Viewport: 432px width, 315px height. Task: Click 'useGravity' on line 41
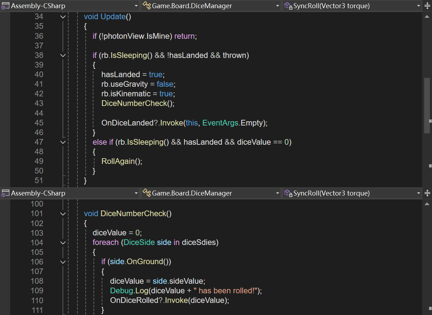point(128,84)
